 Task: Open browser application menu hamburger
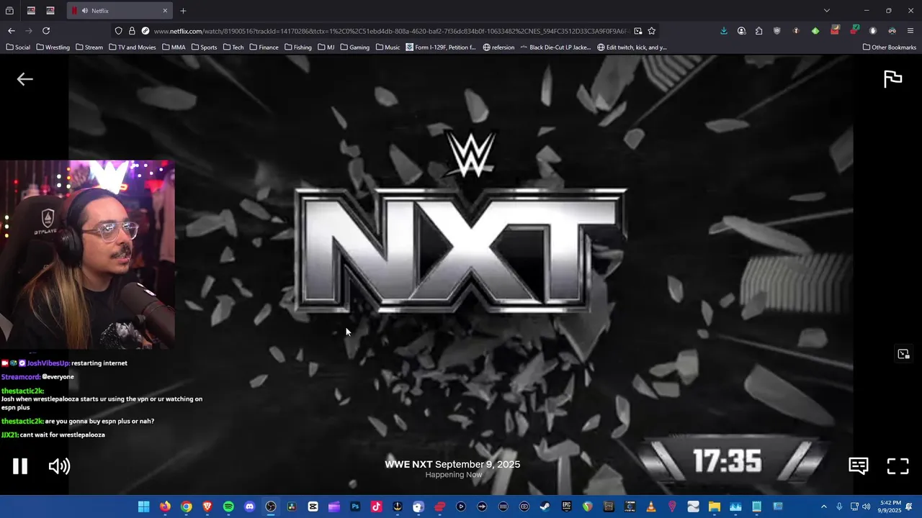tap(910, 31)
